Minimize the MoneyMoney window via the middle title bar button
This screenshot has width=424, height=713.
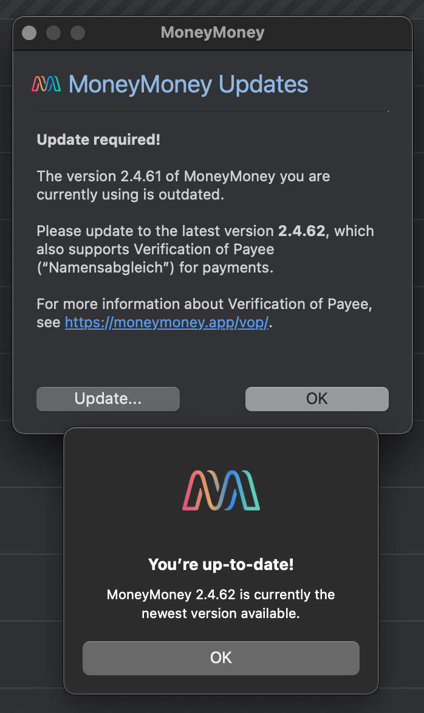click(53, 33)
